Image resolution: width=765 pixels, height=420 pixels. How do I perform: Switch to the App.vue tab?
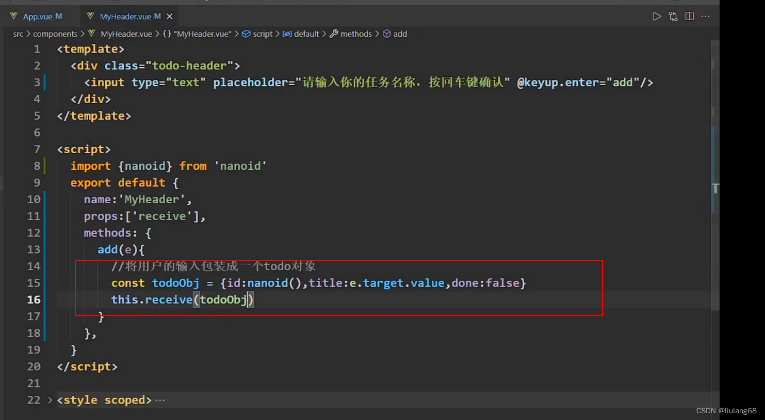(37, 17)
